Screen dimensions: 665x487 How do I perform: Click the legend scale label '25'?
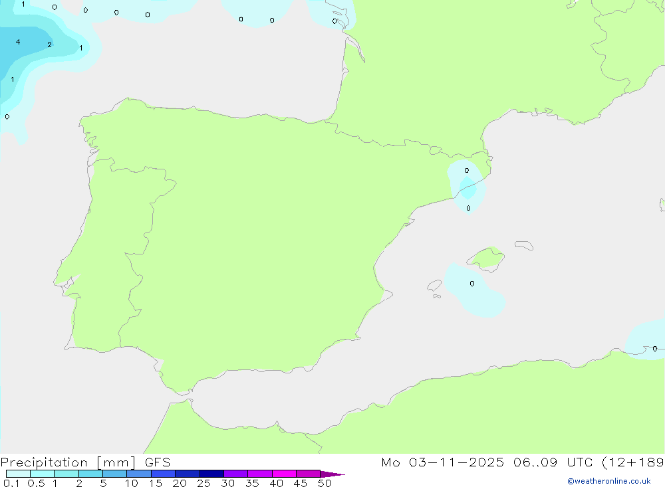(x=203, y=483)
